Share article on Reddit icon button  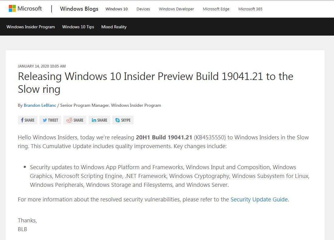click(x=75, y=120)
